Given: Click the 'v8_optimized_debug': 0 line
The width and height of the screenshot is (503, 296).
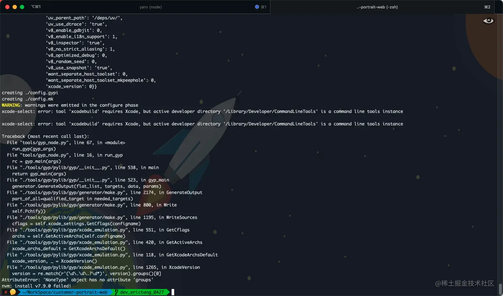Looking at the screenshot, I should (x=76, y=55).
